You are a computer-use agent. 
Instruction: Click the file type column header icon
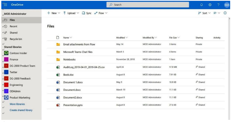[x=58, y=37]
